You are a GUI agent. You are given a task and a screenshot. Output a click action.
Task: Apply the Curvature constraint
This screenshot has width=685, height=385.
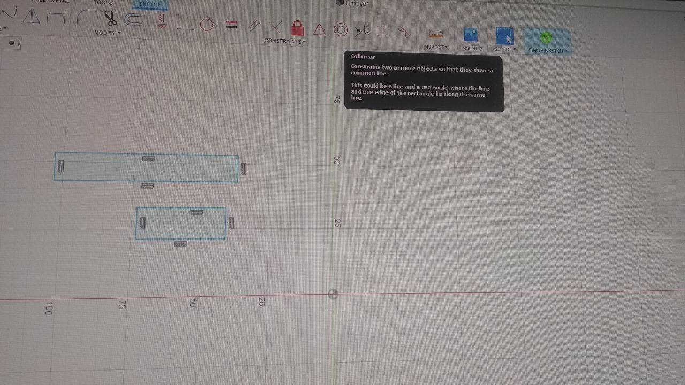[404, 33]
